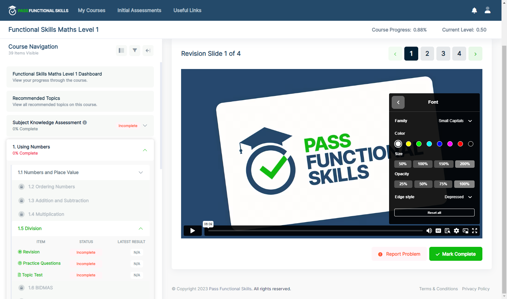Open Practice Questions under 1.5 Division
The height and width of the screenshot is (299, 507).
click(x=42, y=263)
